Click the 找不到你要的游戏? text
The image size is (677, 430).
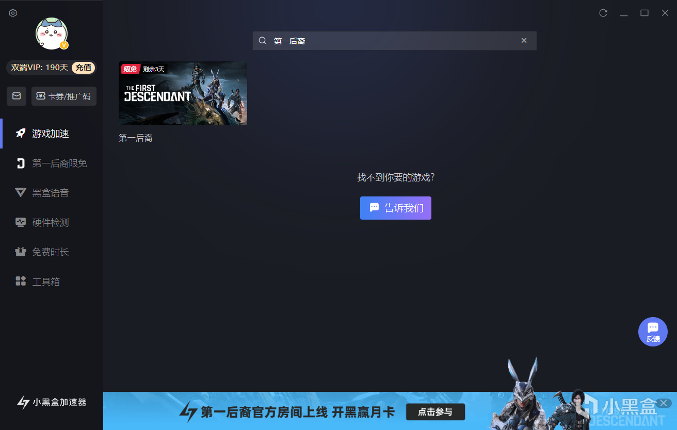pyautogui.click(x=396, y=177)
